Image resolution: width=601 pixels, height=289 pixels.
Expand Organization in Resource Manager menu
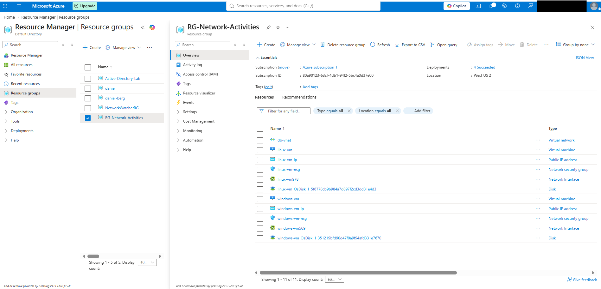pyautogui.click(x=6, y=112)
